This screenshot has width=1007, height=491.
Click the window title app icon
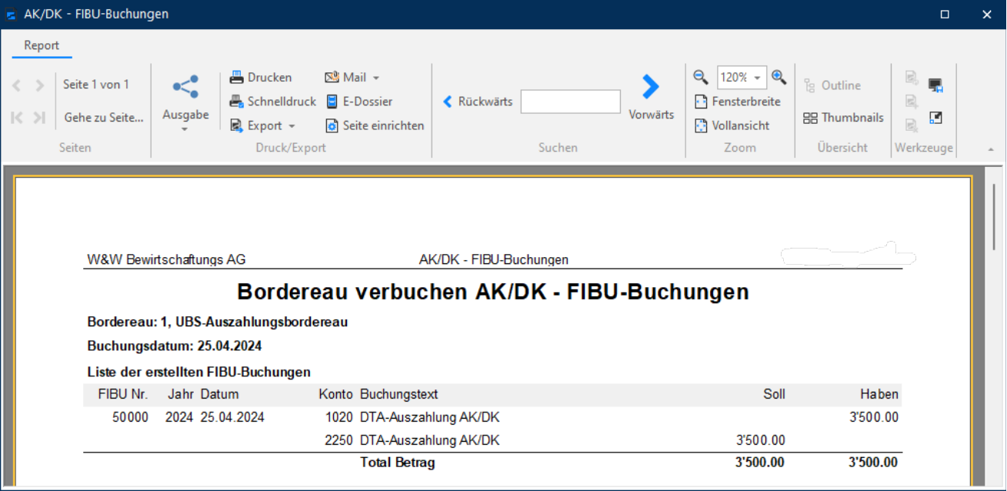[x=12, y=15]
